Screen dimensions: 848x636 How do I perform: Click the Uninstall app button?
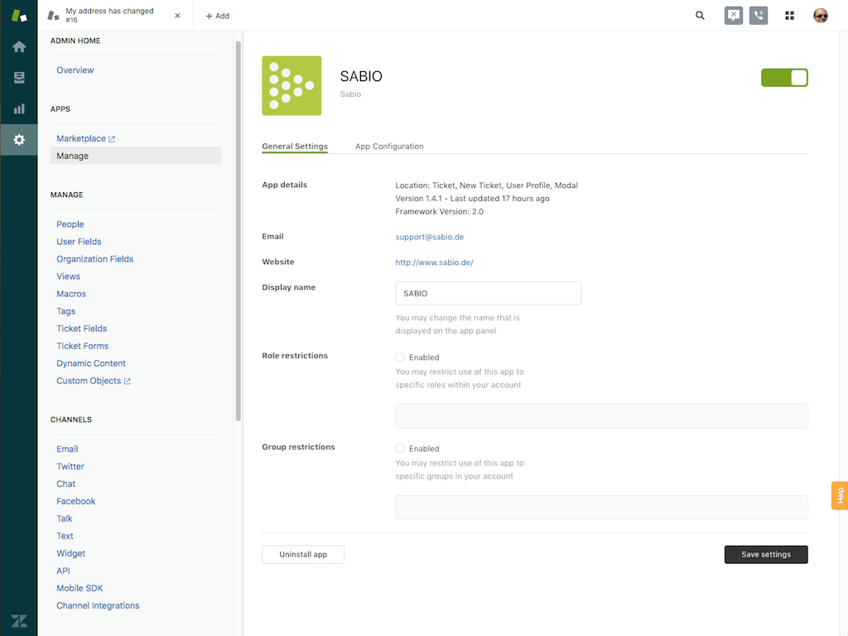302,554
